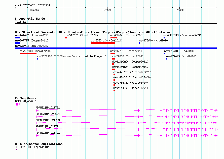This screenshot has height=159, width=224.
Task: Click the dgv11491n54 (Cooper2011) label
Action: tap(130, 67)
